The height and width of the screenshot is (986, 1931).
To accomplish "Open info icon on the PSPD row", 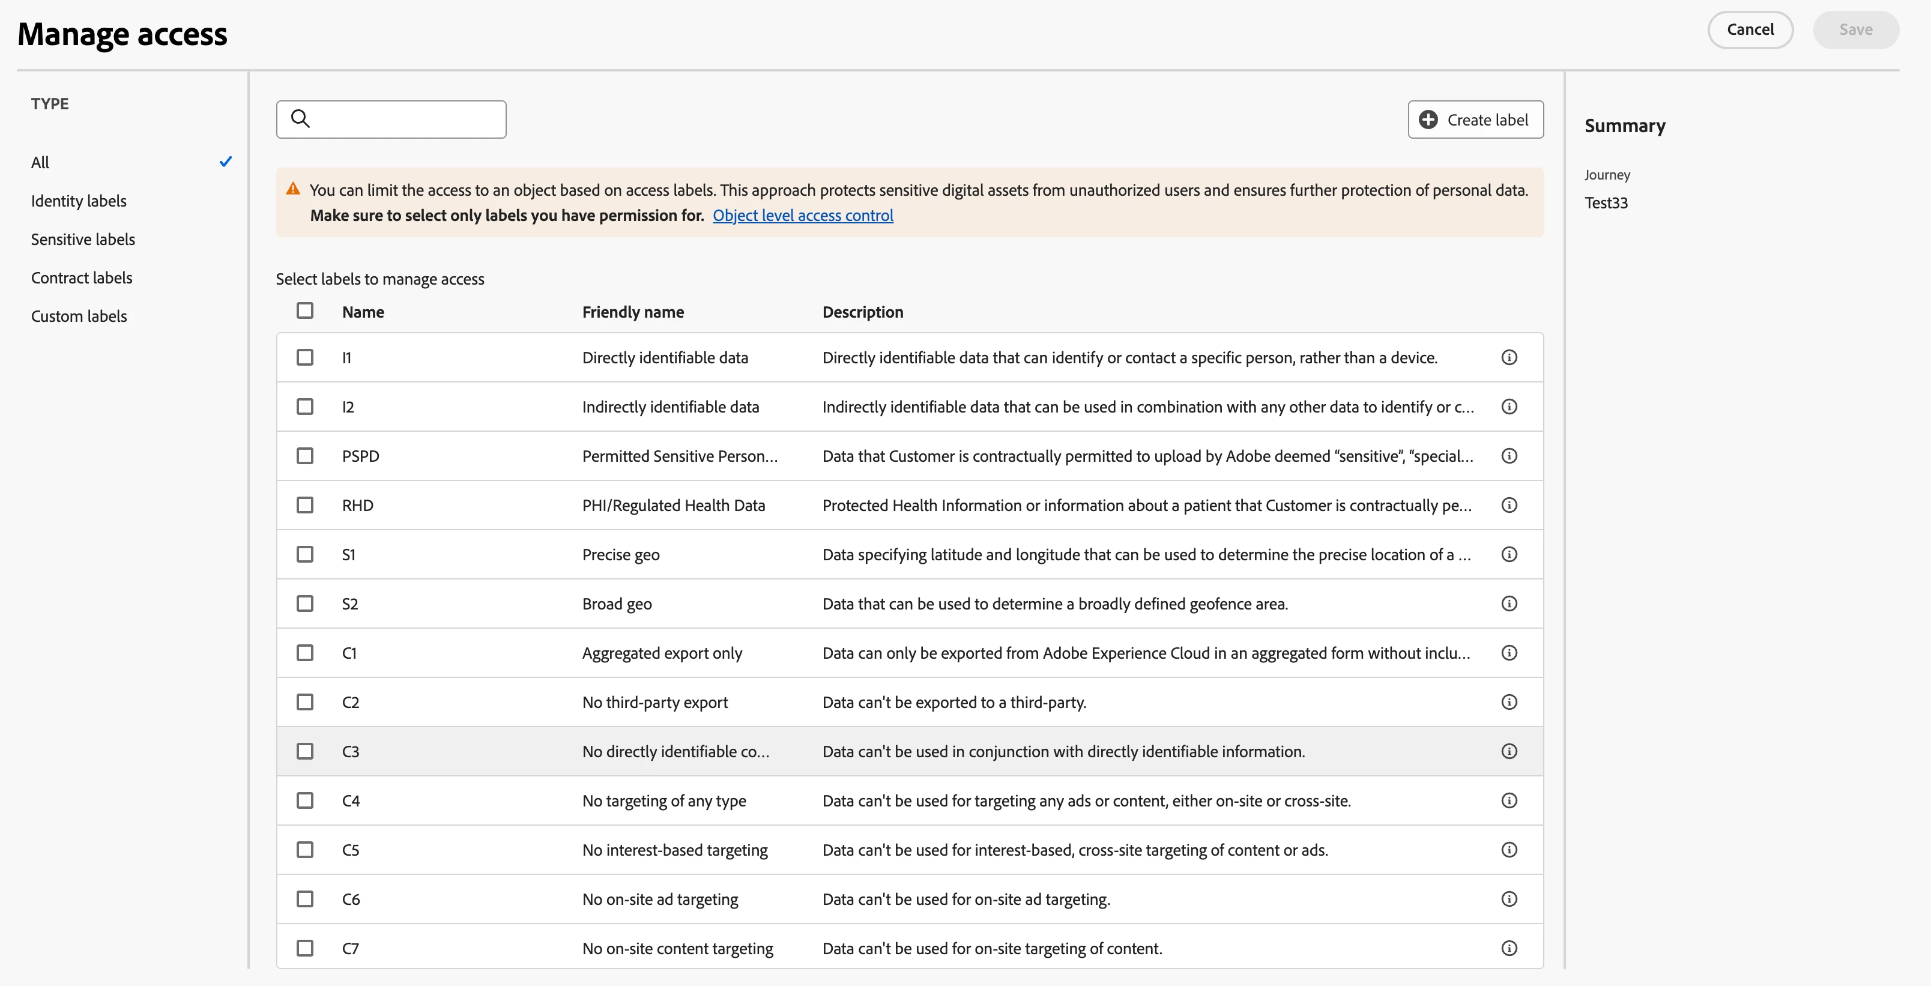I will coord(1509,456).
